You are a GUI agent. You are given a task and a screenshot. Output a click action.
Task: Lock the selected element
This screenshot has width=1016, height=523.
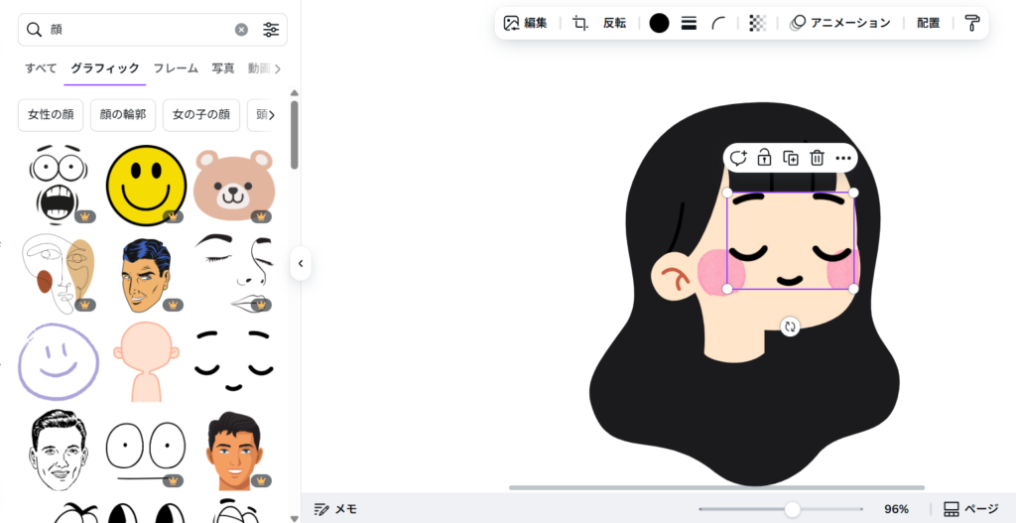click(x=765, y=158)
